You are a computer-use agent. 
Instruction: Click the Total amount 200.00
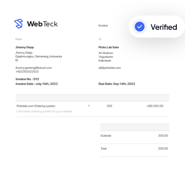tap(163, 148)
